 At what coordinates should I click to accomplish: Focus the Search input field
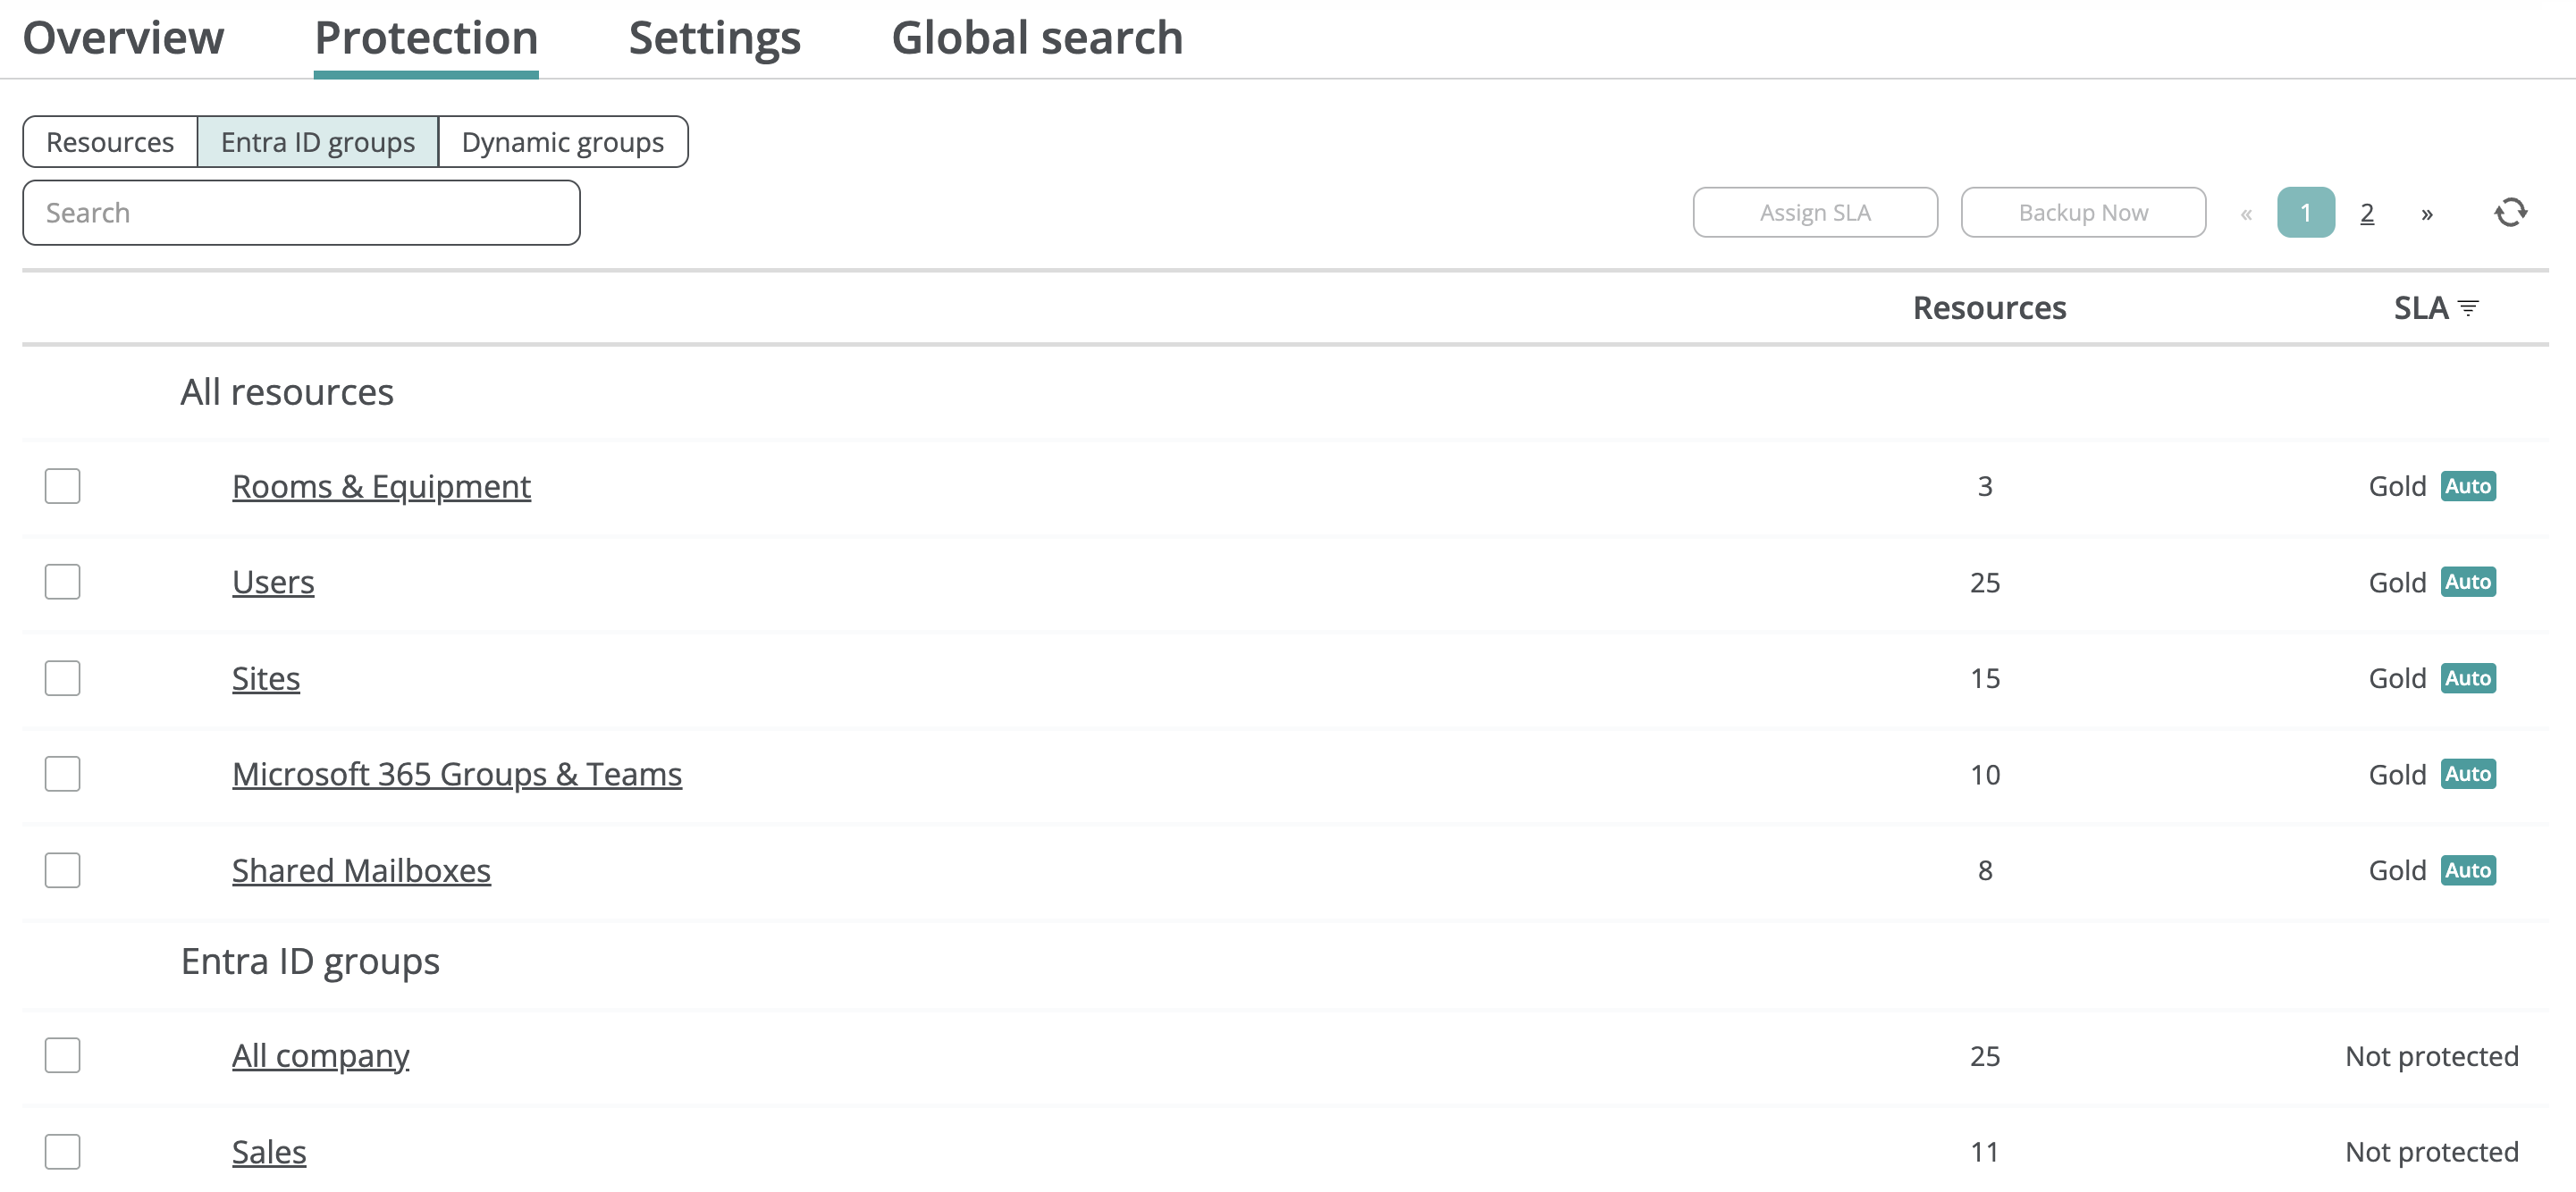[300, 213]
